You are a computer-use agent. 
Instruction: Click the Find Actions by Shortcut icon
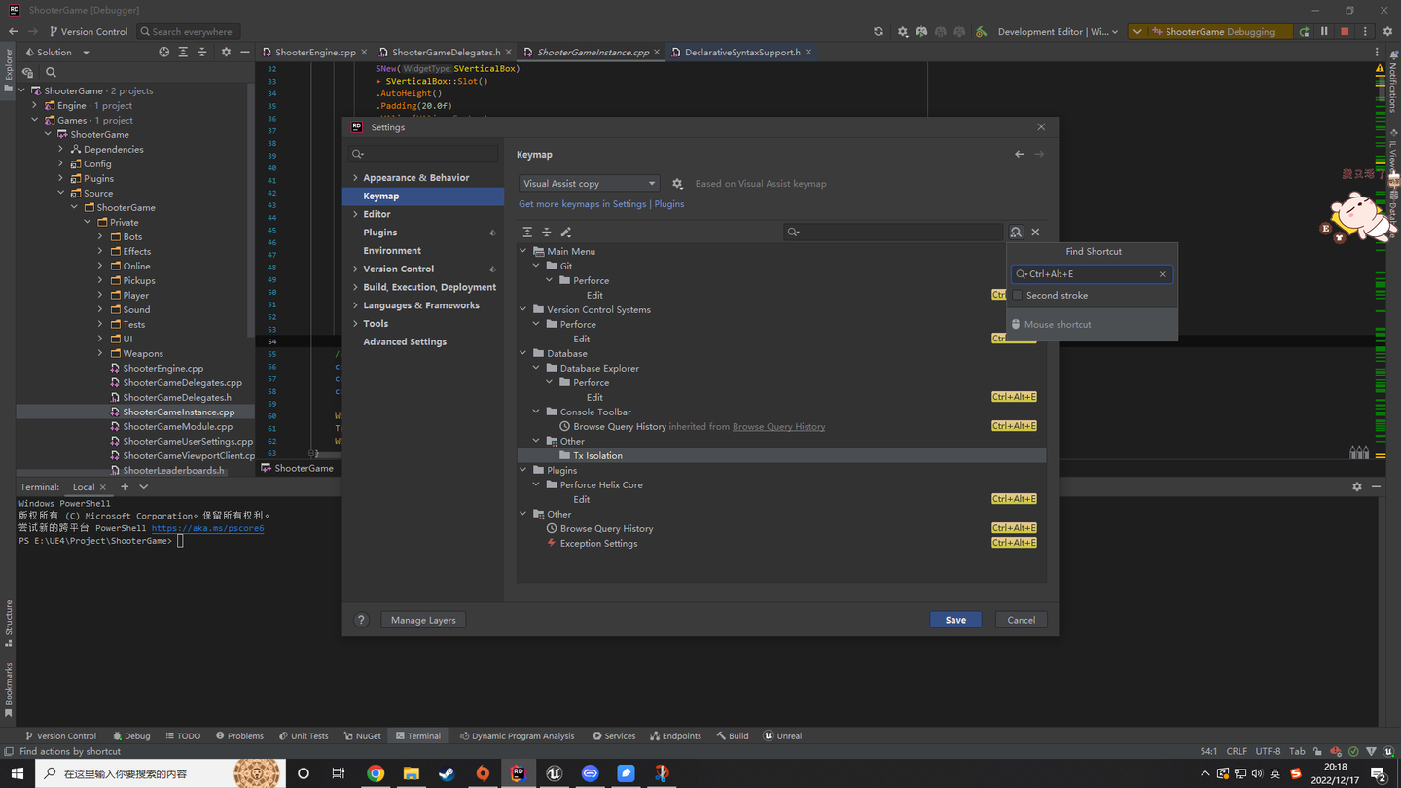click(1016, 233)
